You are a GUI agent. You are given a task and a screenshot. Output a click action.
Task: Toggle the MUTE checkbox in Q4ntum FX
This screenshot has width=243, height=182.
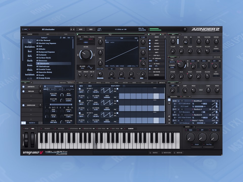[x=78, y=86]
